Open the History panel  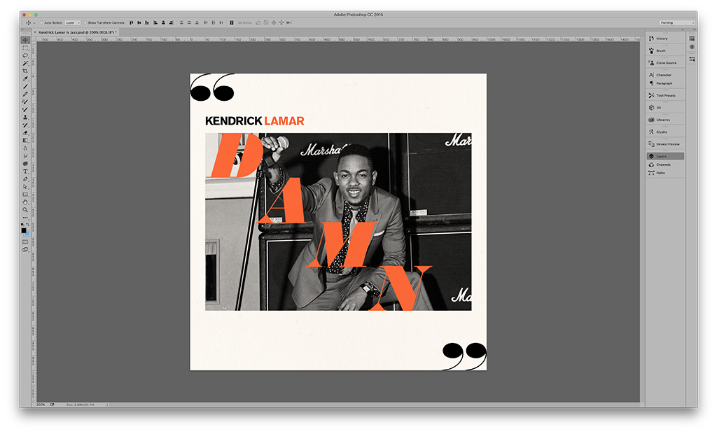[665, 38]
